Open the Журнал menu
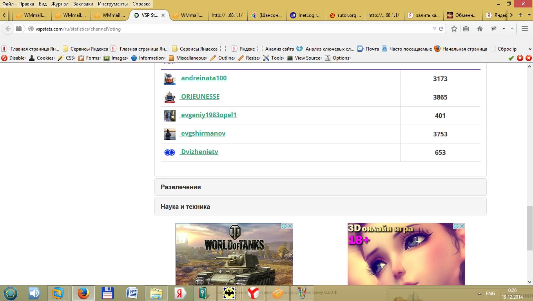The height and width of the screenshot is (301, 533). click(60, 4)
